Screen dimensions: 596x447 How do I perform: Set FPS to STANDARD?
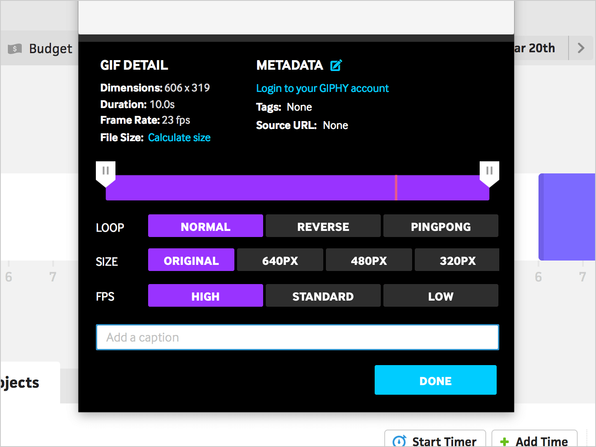pos(323,295)
